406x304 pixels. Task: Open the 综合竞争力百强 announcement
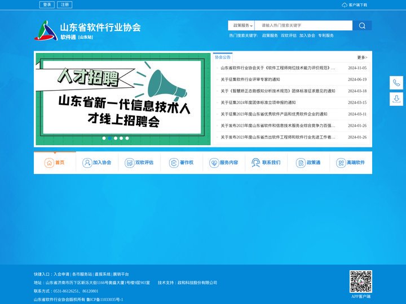(x=278, y=126)
